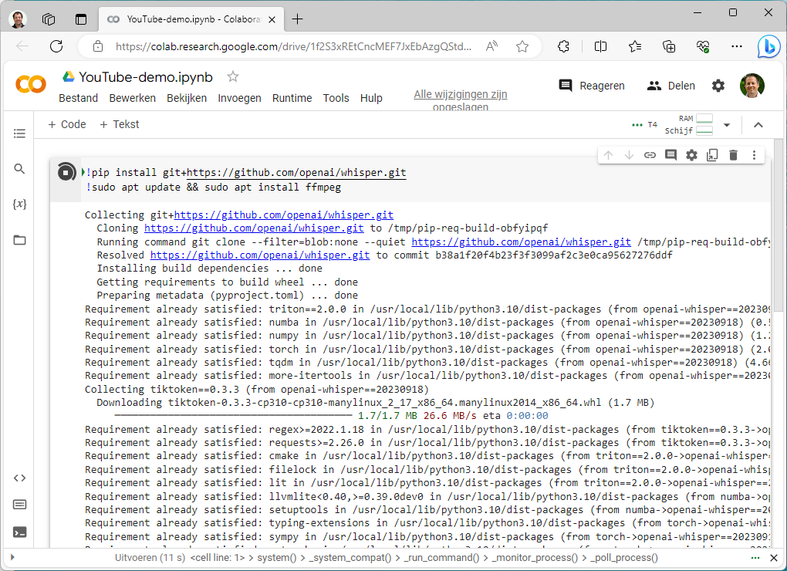
Task: Mirror cell in tab
Action: click(x=712, y=155)
